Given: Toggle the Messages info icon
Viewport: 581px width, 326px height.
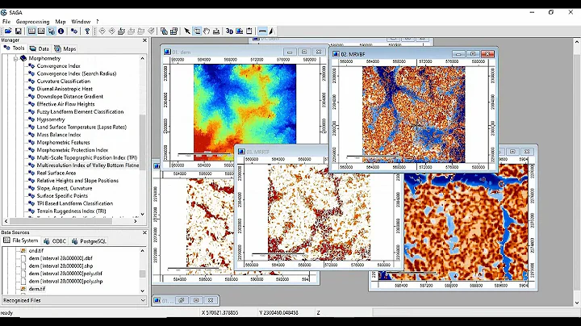Looking at the screenshot, I should pyautogui.click(x=61, y=31).
